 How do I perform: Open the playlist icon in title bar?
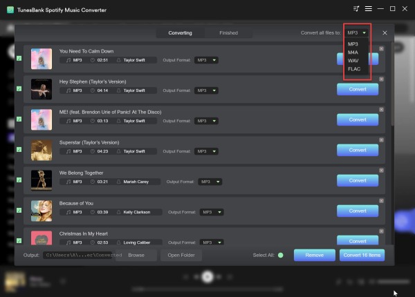[x=356, y=9]
